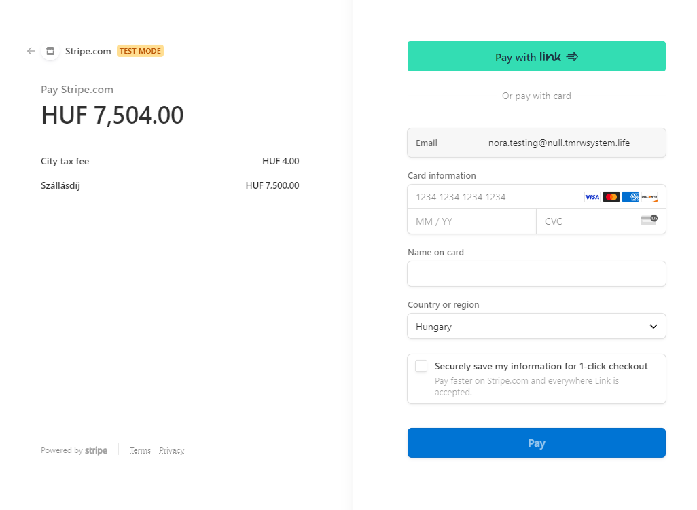Open the Privacy link
This screenshot has width=697, height=510.
click(172, 450)
